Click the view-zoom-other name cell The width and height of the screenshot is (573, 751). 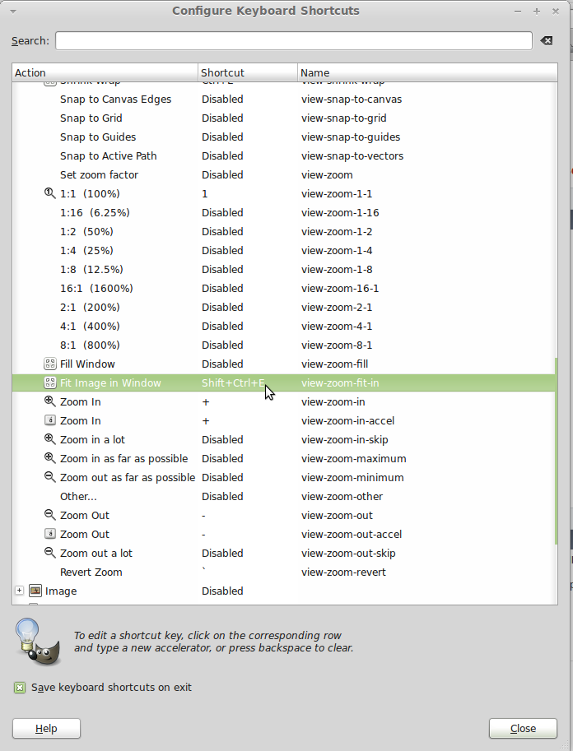pos(342,496)
